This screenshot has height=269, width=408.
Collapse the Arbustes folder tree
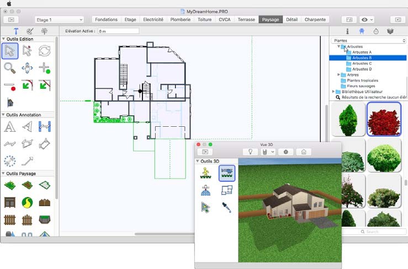(x=338, y=46)
